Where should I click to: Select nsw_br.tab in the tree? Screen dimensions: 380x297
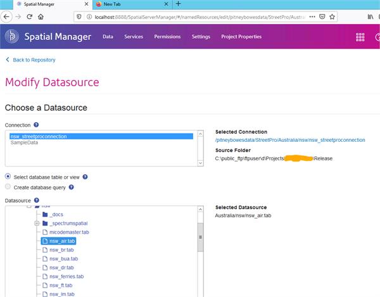[61, 250]
